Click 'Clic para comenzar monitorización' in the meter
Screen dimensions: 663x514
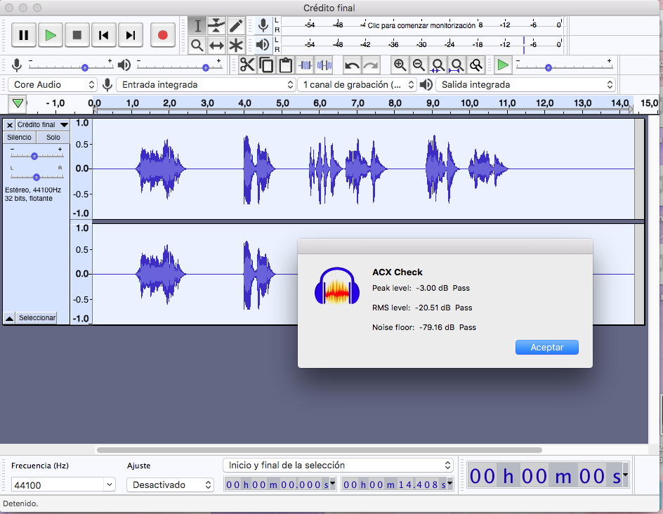click(x=421, y=25)
